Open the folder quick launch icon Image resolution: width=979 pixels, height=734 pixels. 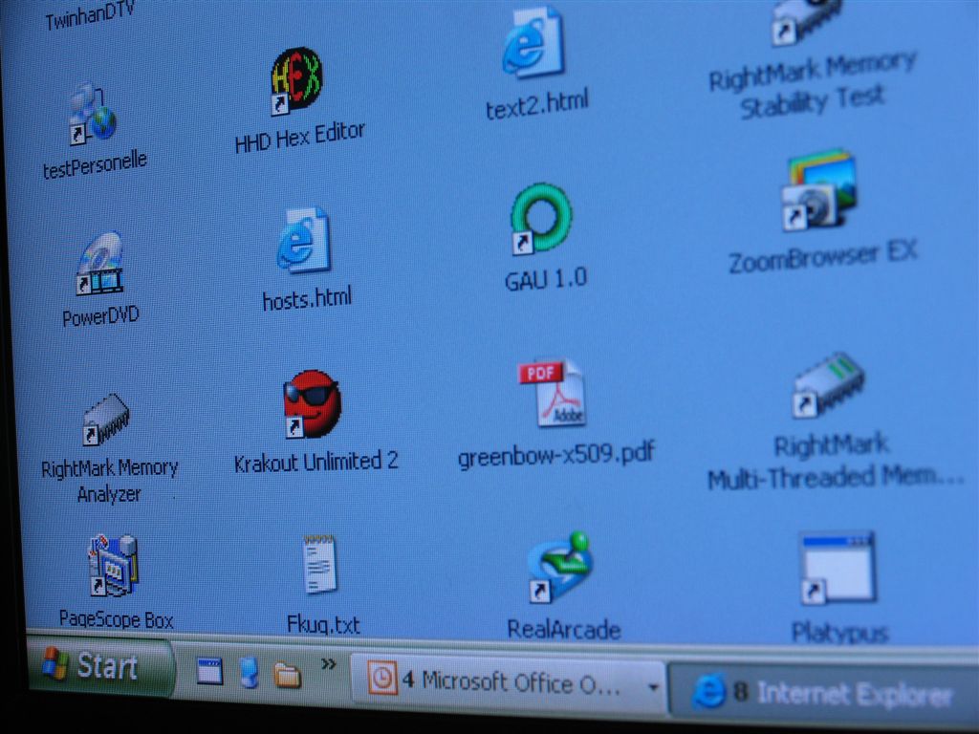coord(287,675)
